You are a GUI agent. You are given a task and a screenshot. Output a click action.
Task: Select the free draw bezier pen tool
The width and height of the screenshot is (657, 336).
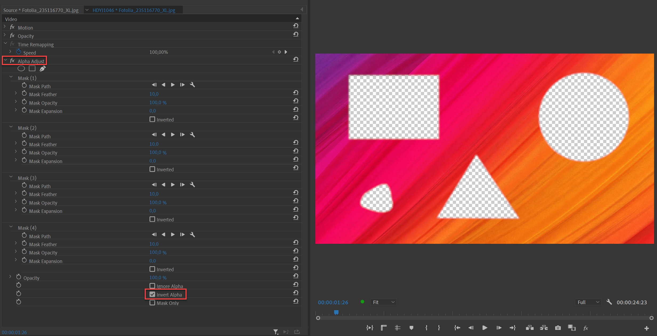(x=43, y=68)
